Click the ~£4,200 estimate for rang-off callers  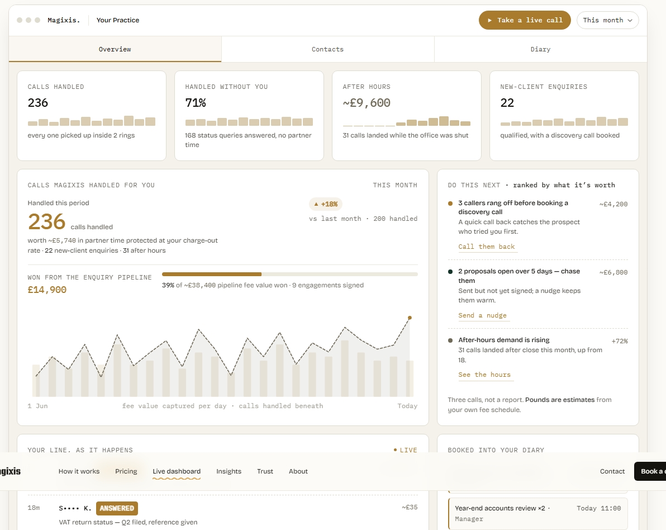click(613, 204)
